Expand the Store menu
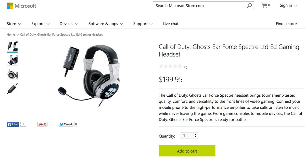 [14, 24]
